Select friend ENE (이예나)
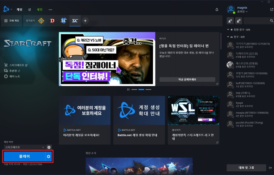Viewport: 274px width, 175px height. pyautogui.click(x=248, y=94)
